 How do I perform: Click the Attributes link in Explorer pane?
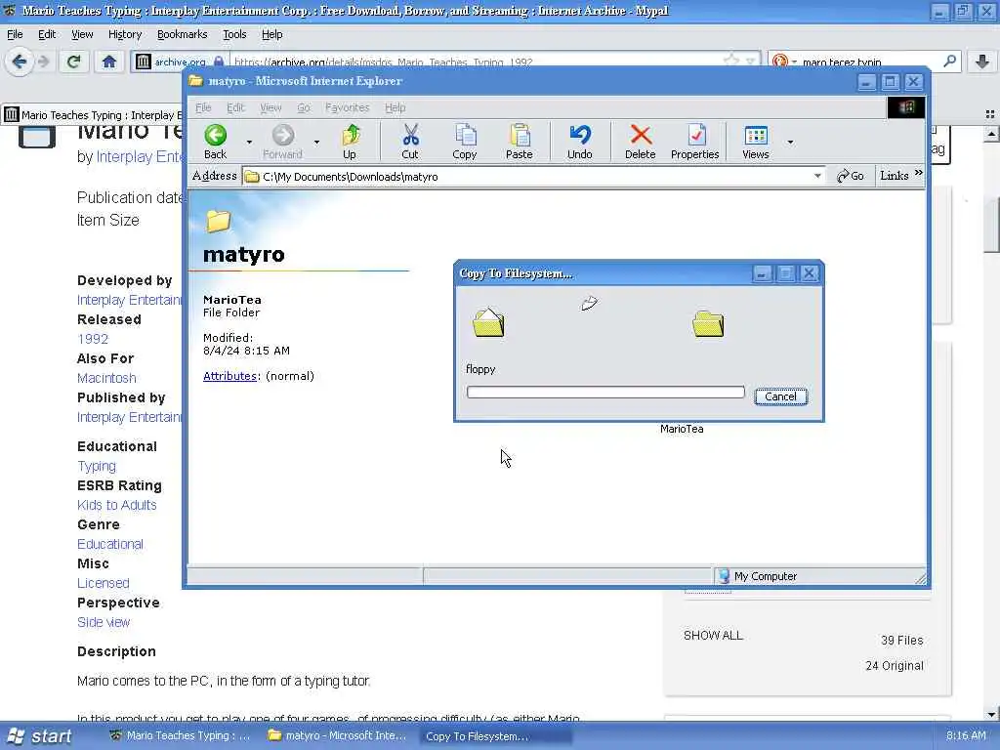click(x=229, y=376)
